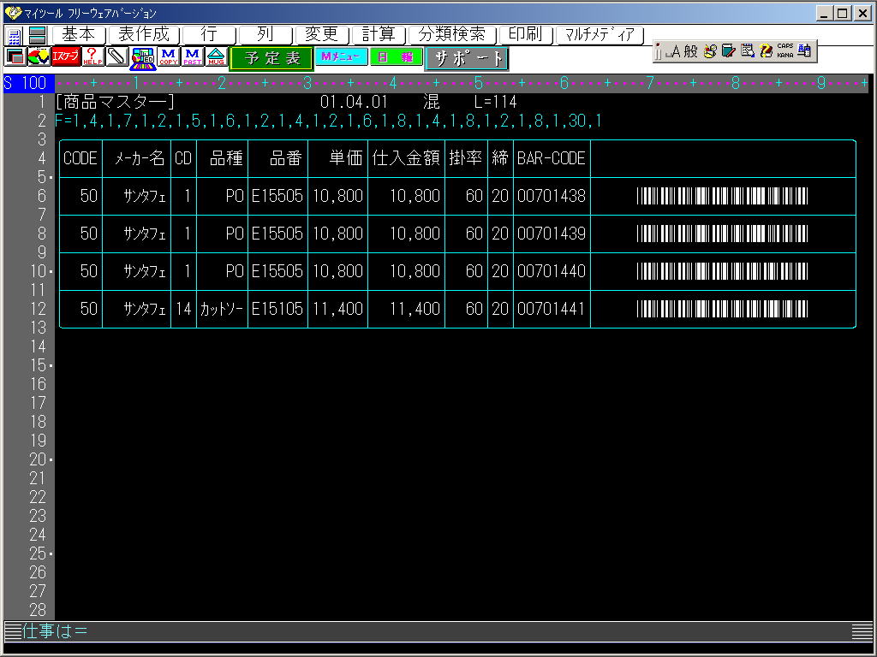This screenshot has height=657, width=877.
Task: Open the 分類検索 menu
Action: (452, 35)
